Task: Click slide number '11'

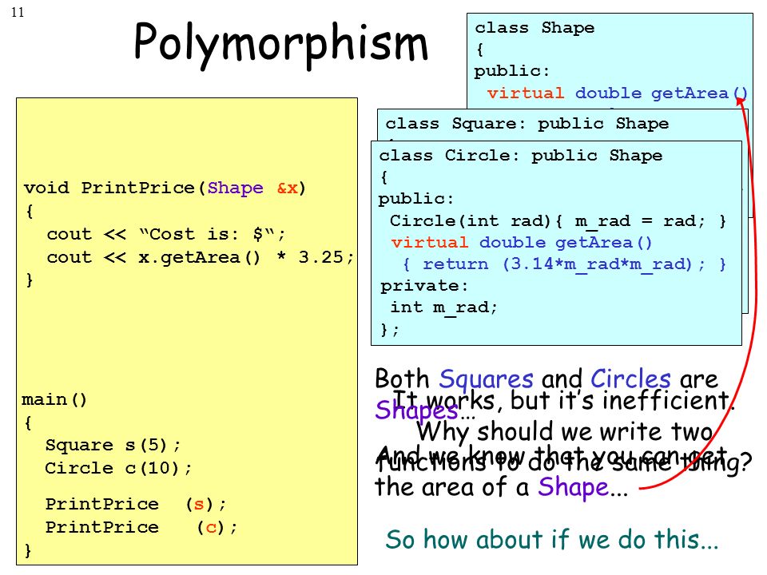Action: (18, 12)
